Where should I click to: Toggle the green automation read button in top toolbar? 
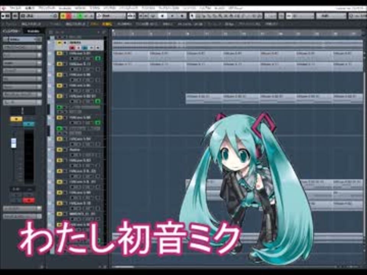point(80,16)
